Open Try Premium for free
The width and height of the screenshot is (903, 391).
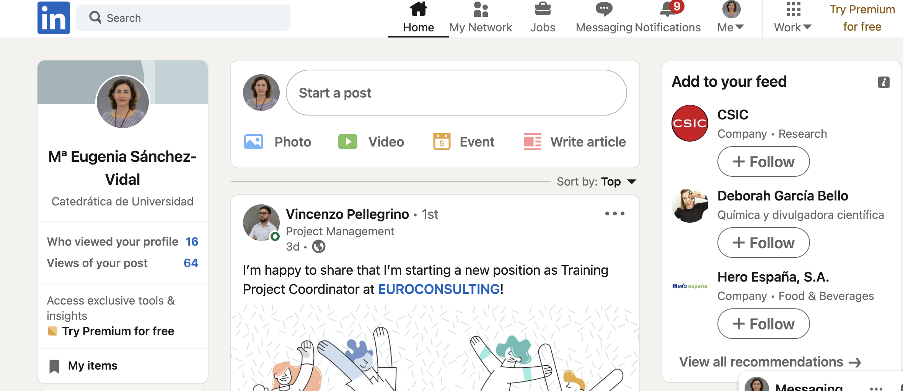pos(862,17)
